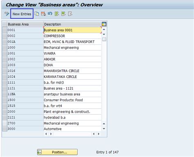Click the scroll up arrow at the top of the table
This screenshot has height=157, width=194.
point(104,30)
